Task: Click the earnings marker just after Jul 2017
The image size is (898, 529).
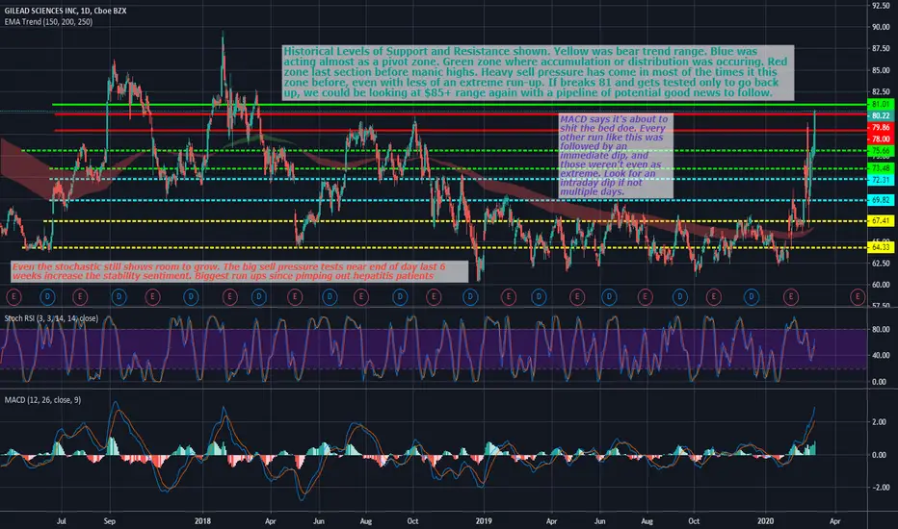Action: point(80,297)
